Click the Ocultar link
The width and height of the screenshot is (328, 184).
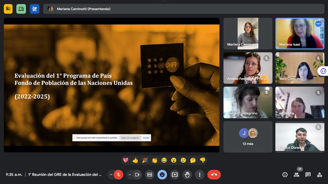[146, 138]
